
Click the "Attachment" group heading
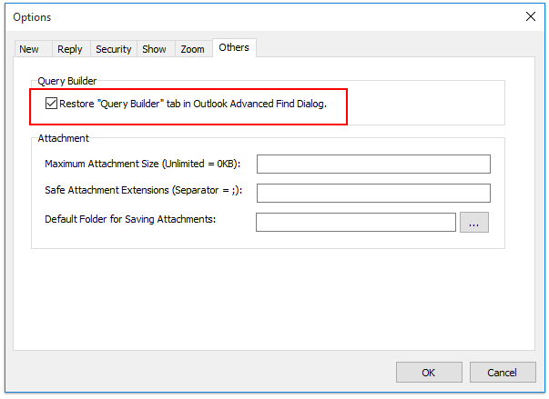pyautogui.click(x=63, y=138)
